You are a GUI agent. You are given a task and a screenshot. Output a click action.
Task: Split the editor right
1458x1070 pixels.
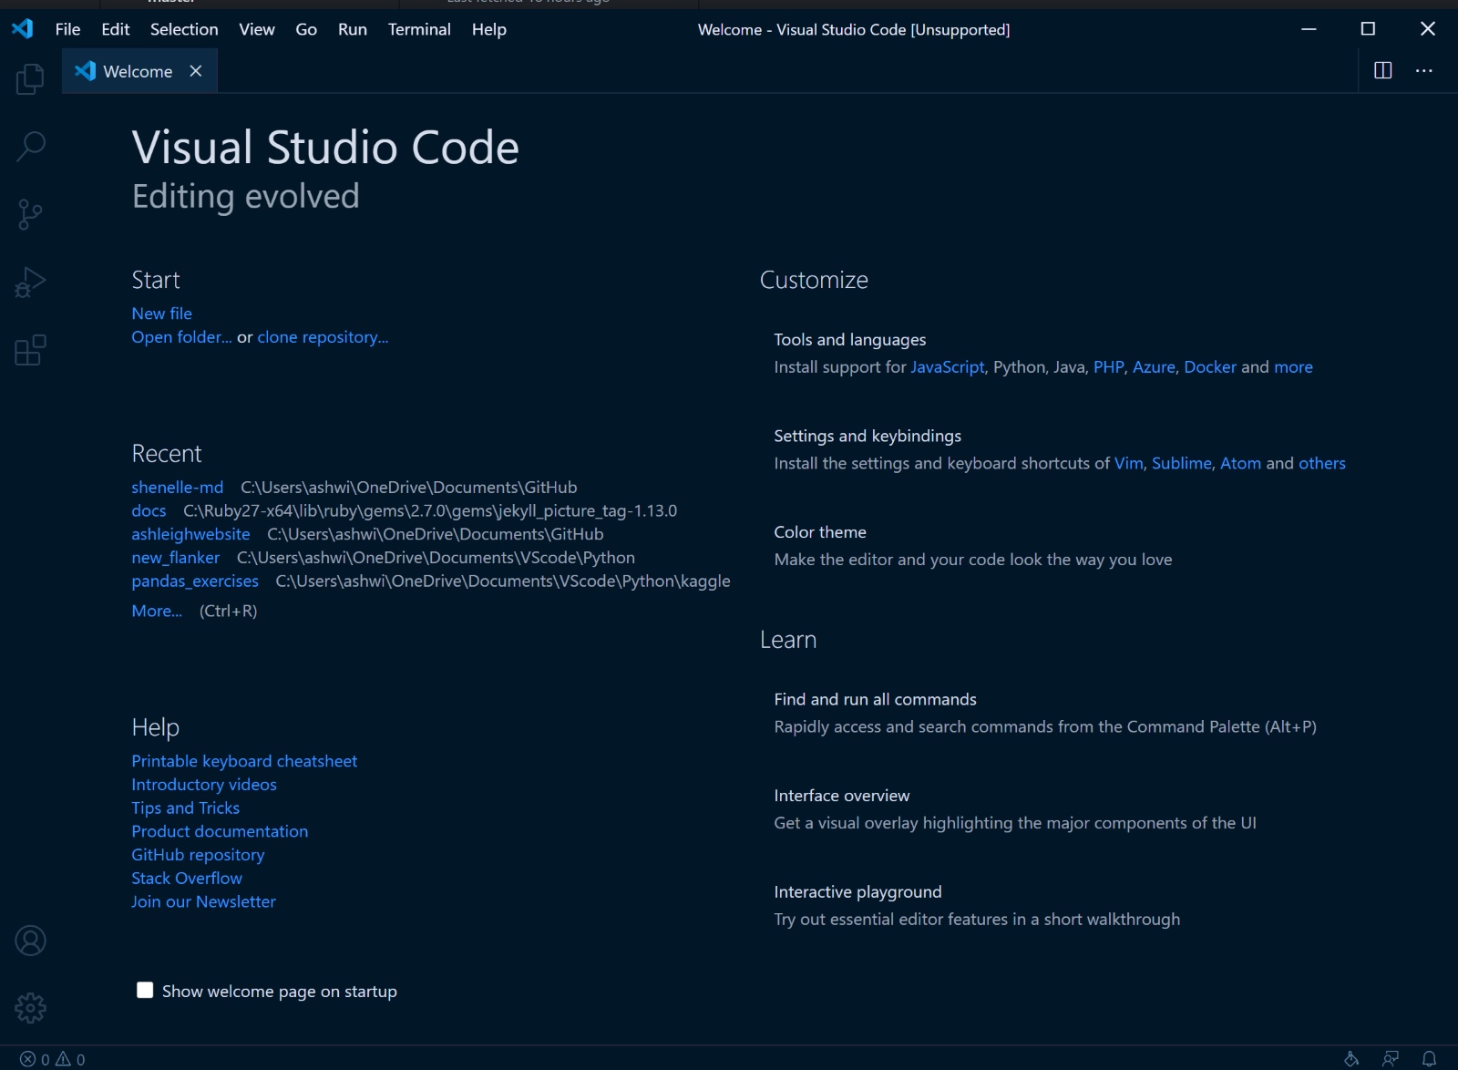[1382, 71]
